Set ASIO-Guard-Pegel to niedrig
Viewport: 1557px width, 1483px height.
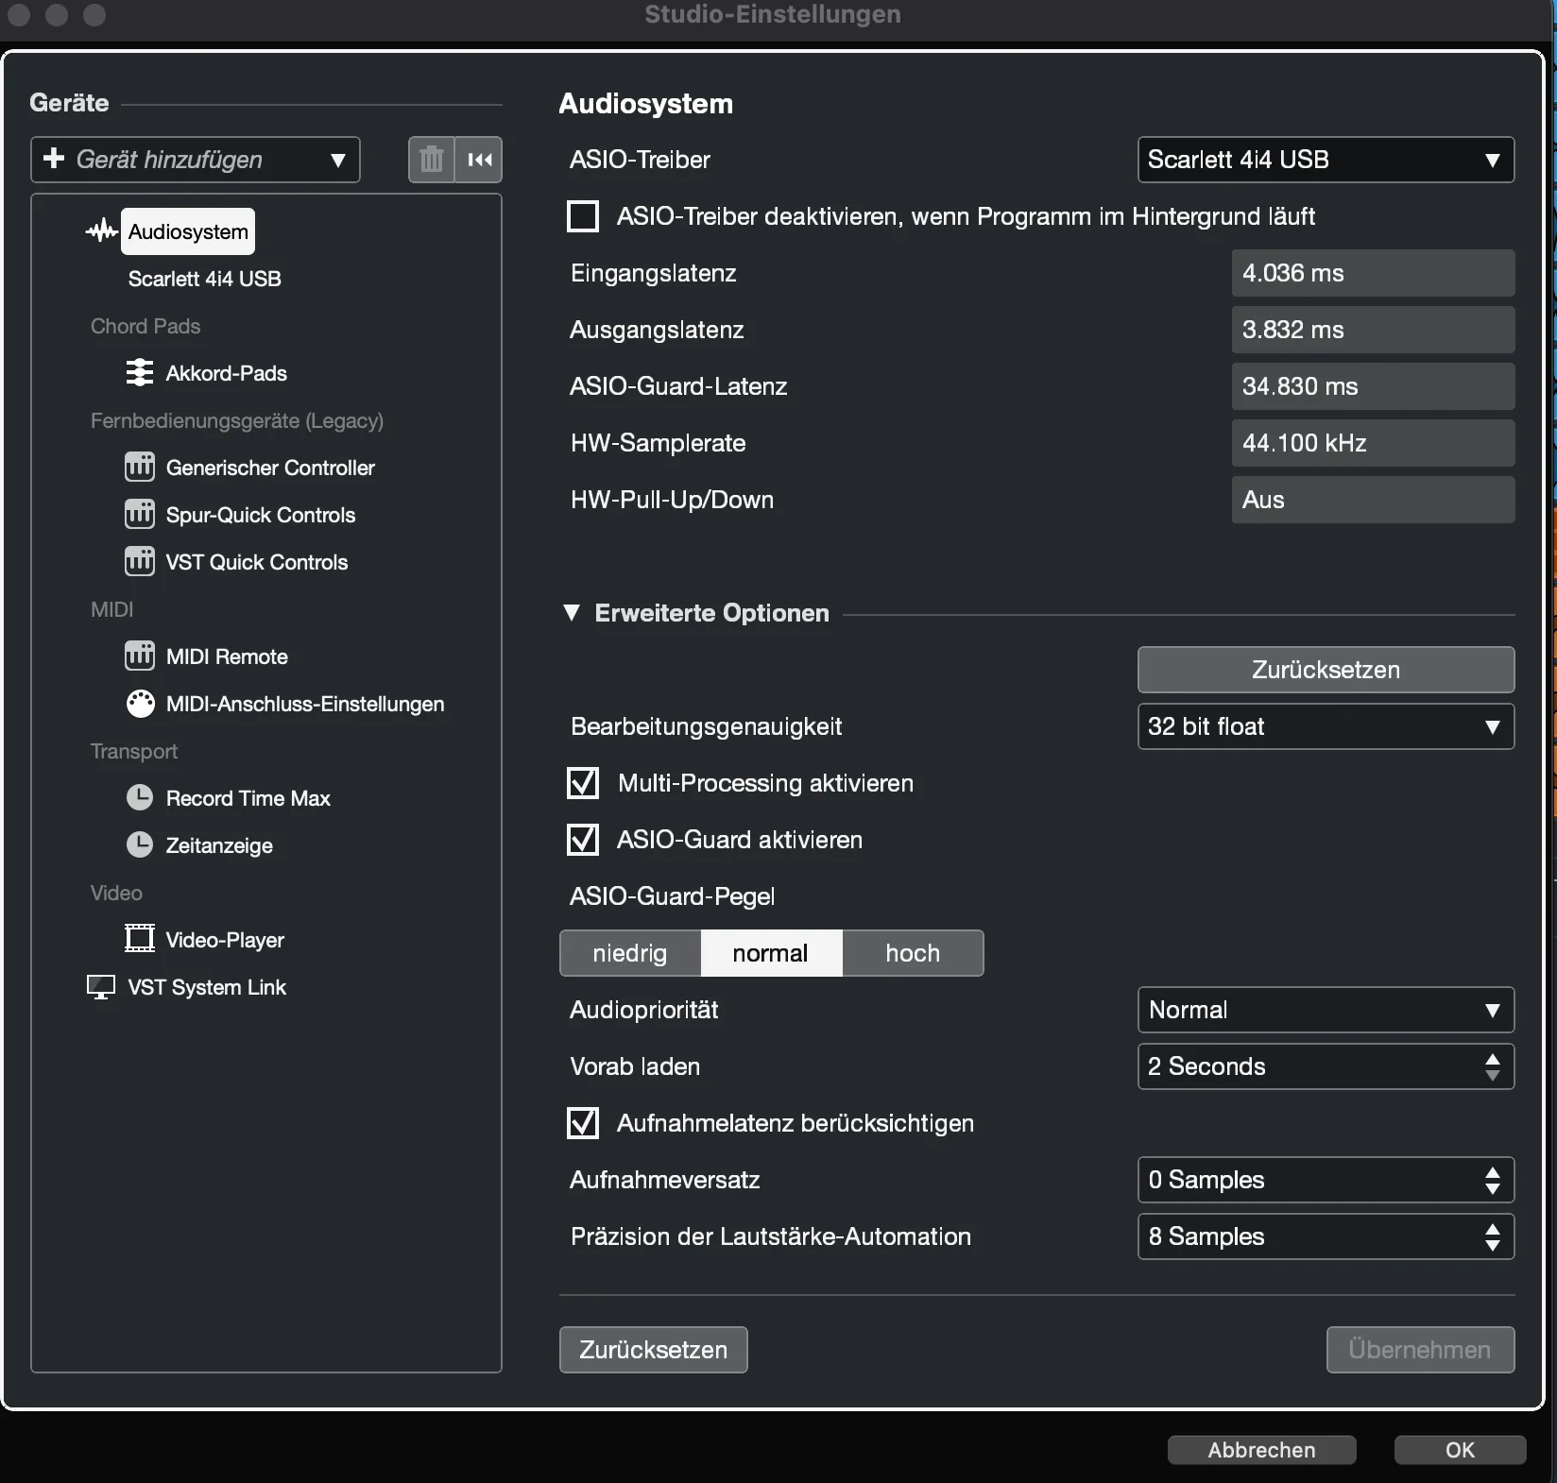click(630, 953)
